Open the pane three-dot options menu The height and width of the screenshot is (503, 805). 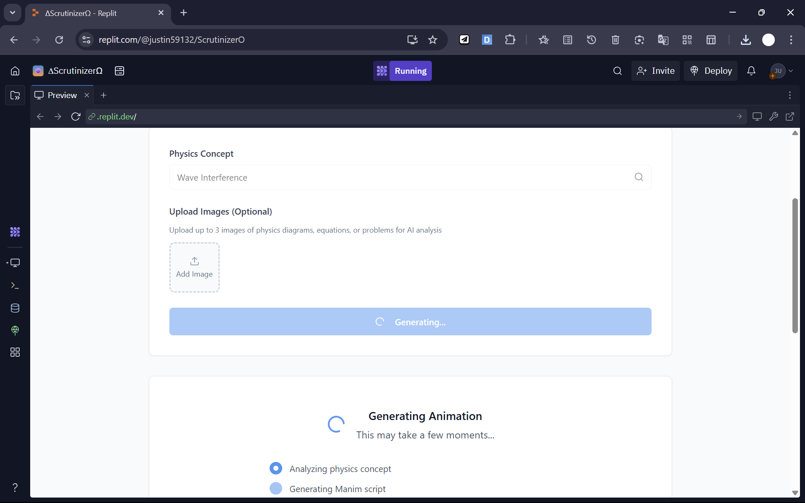(x=790, y=95)
